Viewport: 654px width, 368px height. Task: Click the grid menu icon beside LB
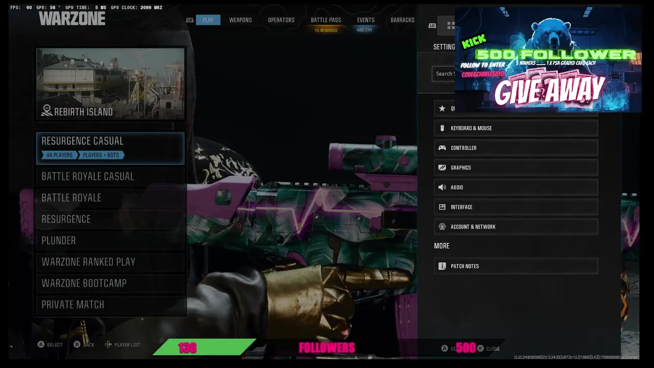451,25
